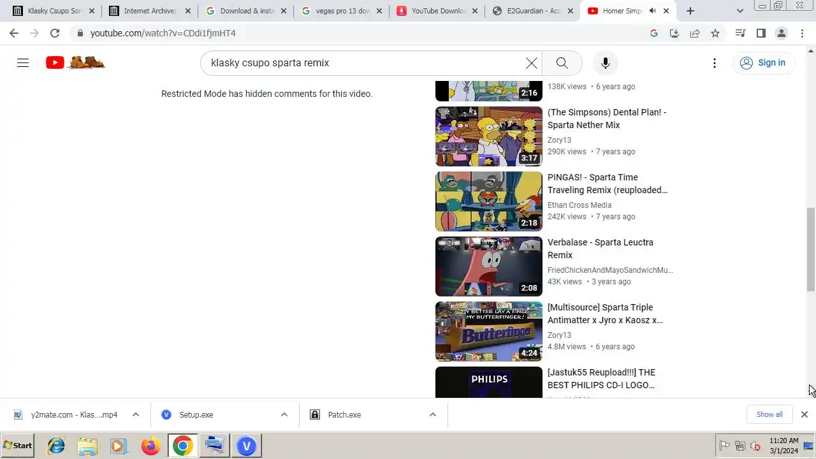This screenshot has width=816, height=459.
Task: Open Windows Explorer folder in taskbar
Action: point(87,446)
